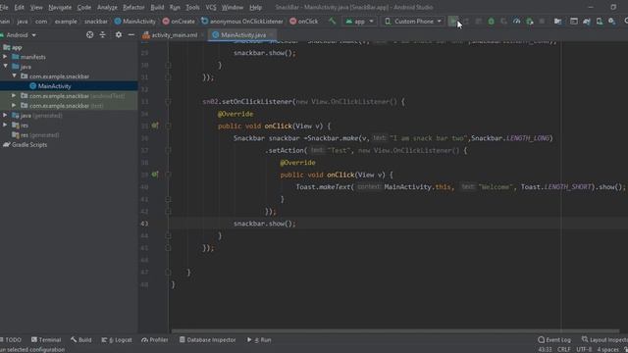628x353 pixels.
Task: Click the Collapse All icon in Project panel
Action: pos(102,35)
